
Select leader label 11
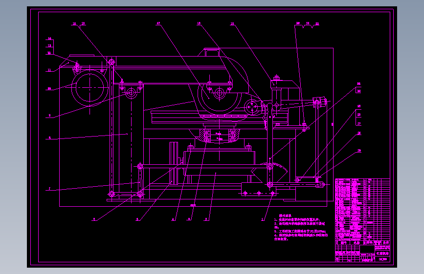click(49, 70)
